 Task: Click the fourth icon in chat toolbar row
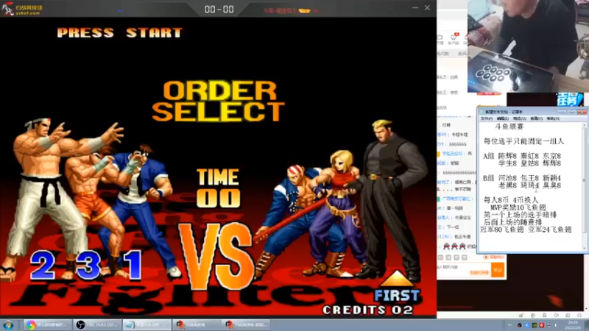[x=465, y=257]
